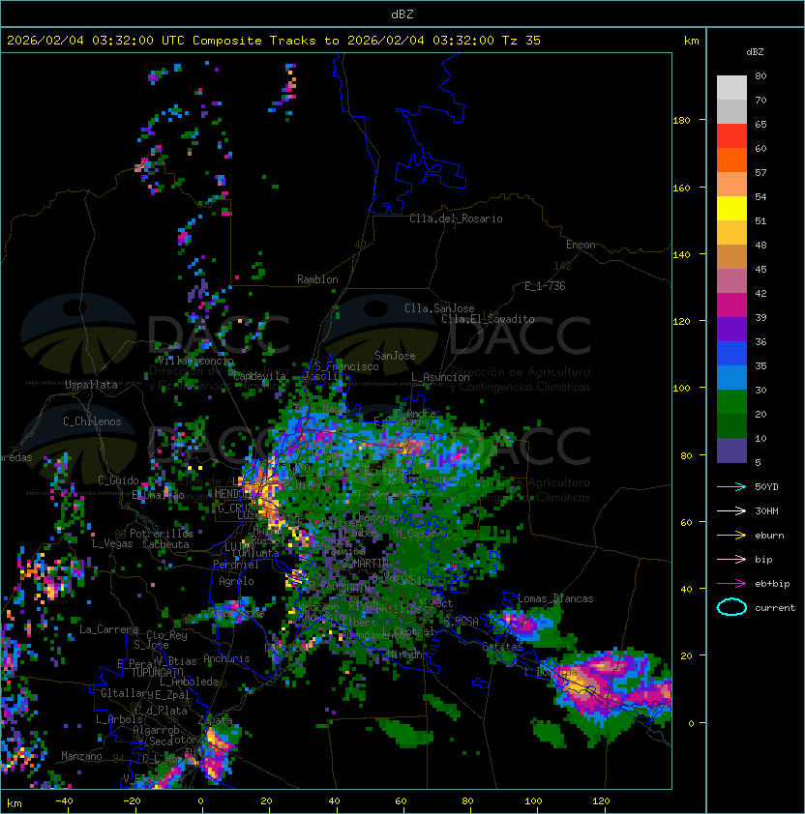The height and width of the screenshot is (814, 805).
Task: Click the '65' value on dBZ scale
Action: 760,124
